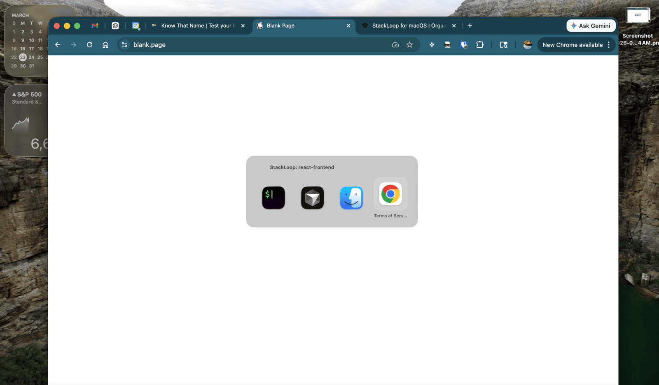Open the Chrome extensions puzzle icon
The image size is (659, 385).
pos(480,45)
